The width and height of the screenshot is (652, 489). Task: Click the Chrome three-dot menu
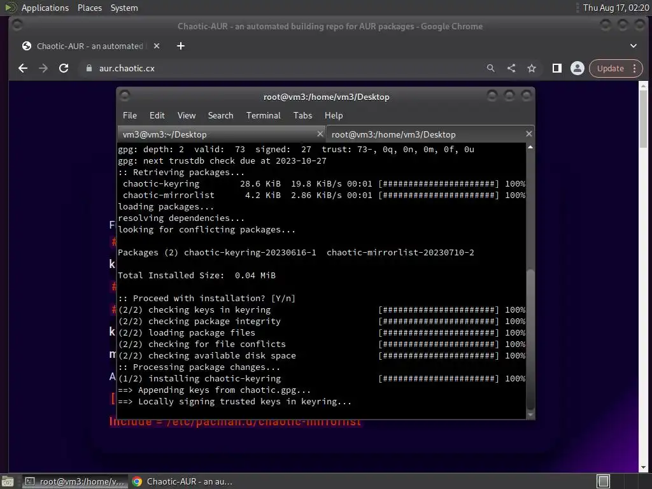click(x=635, y=68)
